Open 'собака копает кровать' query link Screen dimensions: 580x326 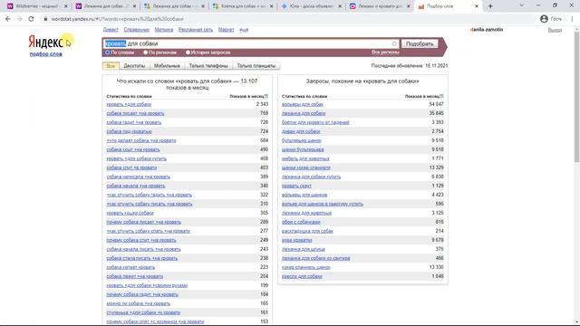pos(130,267)
